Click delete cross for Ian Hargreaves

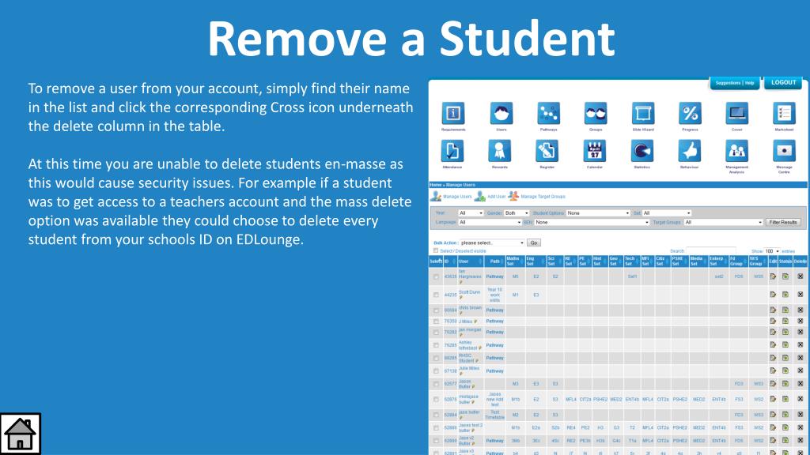(801, 276)
